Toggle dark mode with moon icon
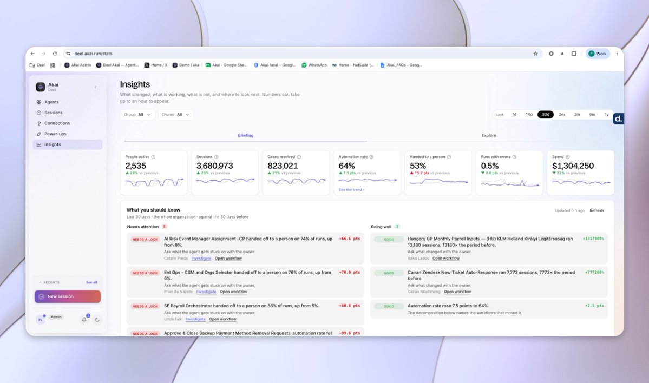649x383 pixels. tap(97, 319)
